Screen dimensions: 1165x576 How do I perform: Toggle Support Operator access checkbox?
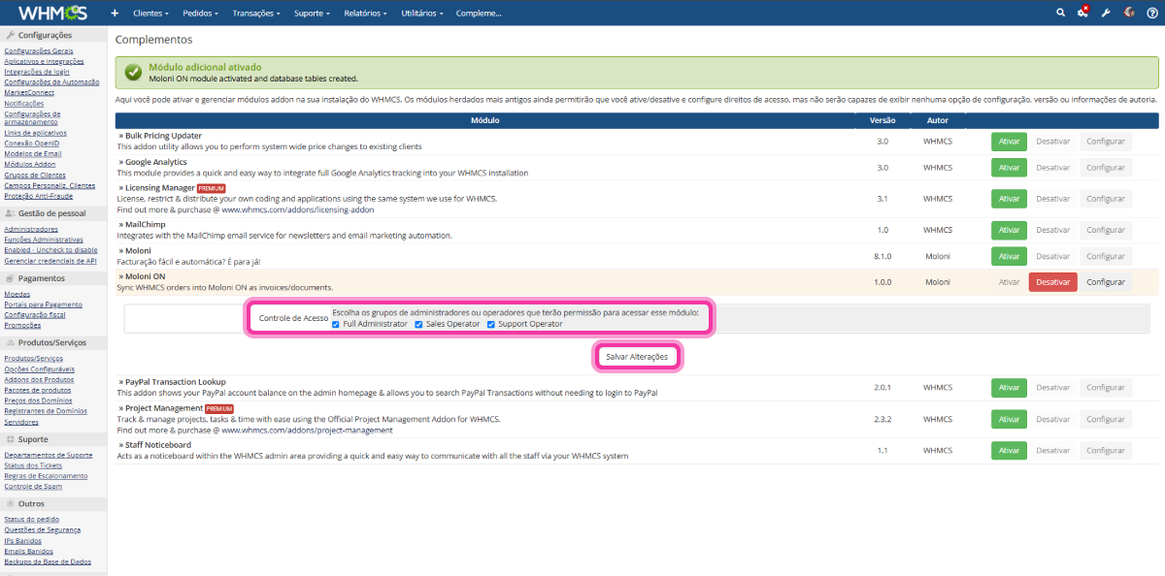(x=491, y=324)
